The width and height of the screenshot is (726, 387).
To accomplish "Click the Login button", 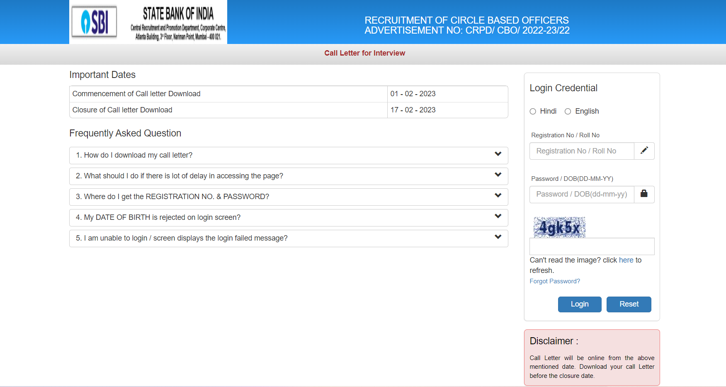I will (x=579, y=304).
